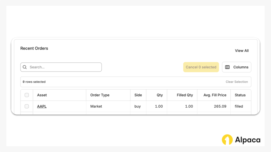The width and height of the screenshot is (271, 152).
Task: Select the buy side cell
Action: click(x=137, y=106)
